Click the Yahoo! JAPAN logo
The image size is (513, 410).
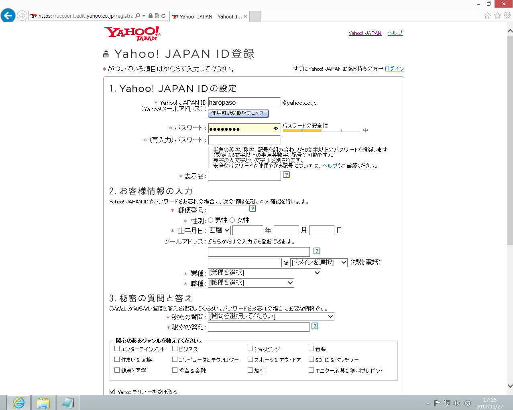tap(132, 33)
